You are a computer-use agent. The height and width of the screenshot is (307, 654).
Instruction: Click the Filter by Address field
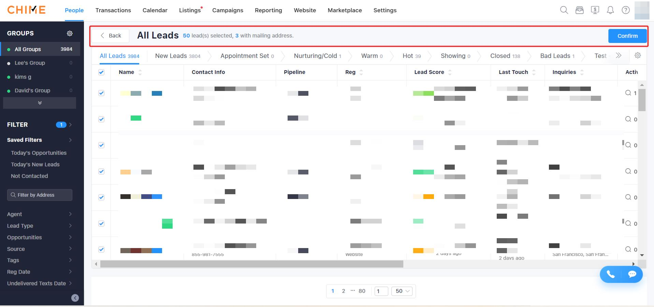coord(40,195)
